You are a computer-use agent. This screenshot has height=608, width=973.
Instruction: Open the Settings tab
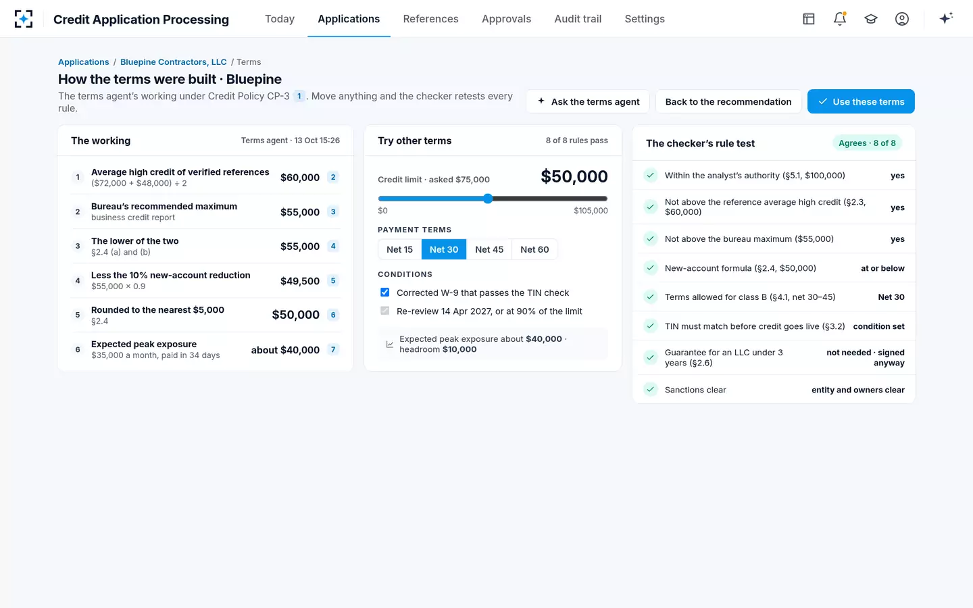645,19
